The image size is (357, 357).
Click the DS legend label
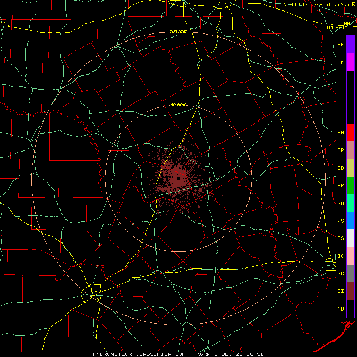[x=340, y=238]
